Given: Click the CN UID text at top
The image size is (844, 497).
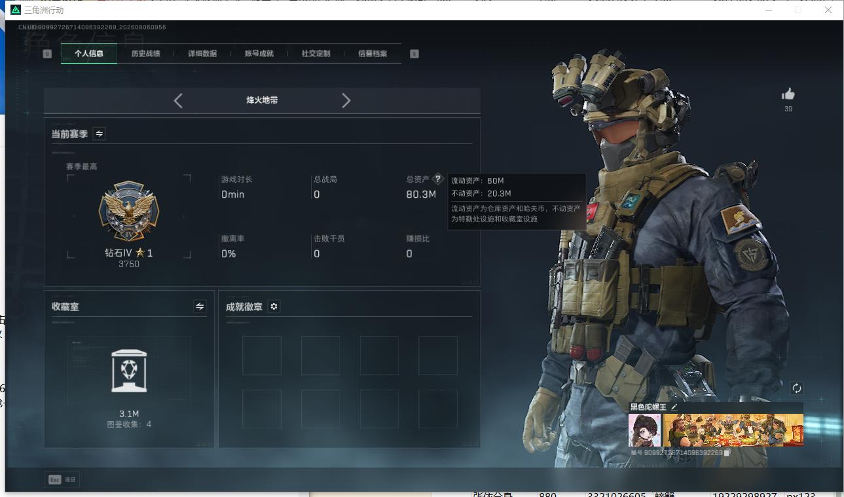Looking at the screenshot, I should 92,28.
